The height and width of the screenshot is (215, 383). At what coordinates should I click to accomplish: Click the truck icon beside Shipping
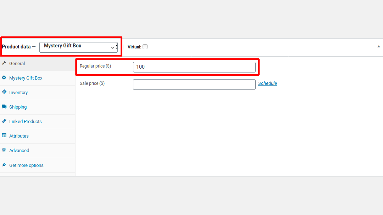pyautogui.click(x=4, y=107)
